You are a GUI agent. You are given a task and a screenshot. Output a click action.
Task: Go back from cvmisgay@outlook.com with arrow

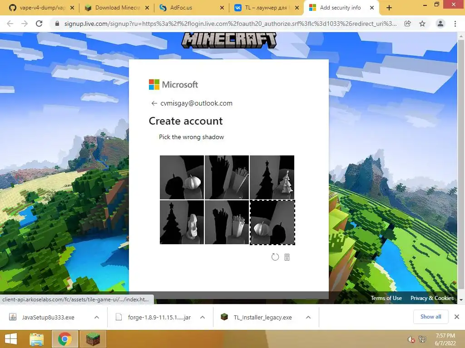tap(154, 103)
